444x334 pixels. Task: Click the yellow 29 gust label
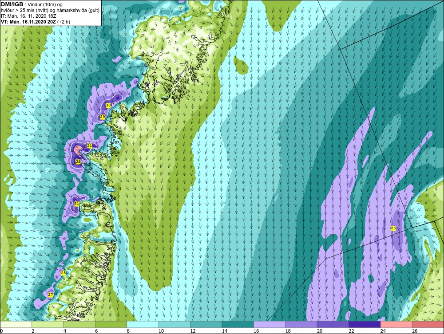(103, 117)
